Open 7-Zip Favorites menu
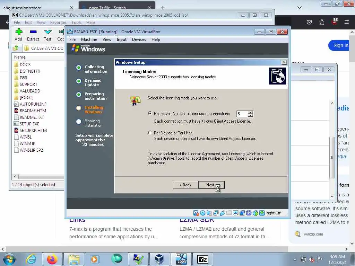This screenshot has width=355, height=266. pos(58,23)
